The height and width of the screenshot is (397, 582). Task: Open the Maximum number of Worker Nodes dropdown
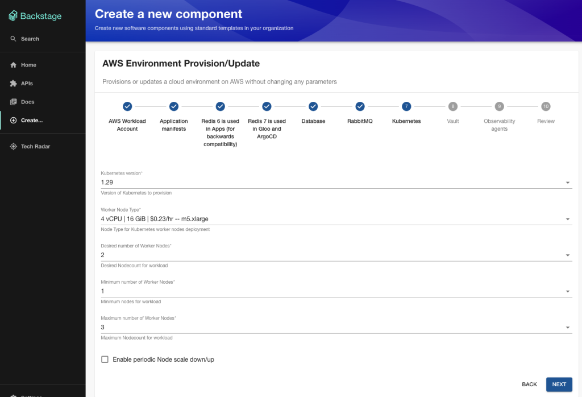[x=567, y=327]
